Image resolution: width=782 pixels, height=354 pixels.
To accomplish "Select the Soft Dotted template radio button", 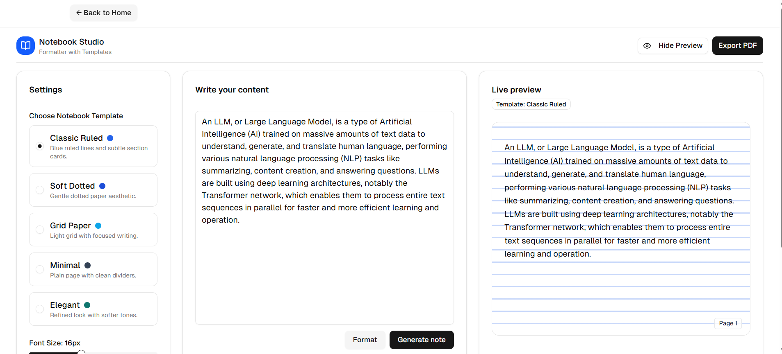I will click(40, 190).
